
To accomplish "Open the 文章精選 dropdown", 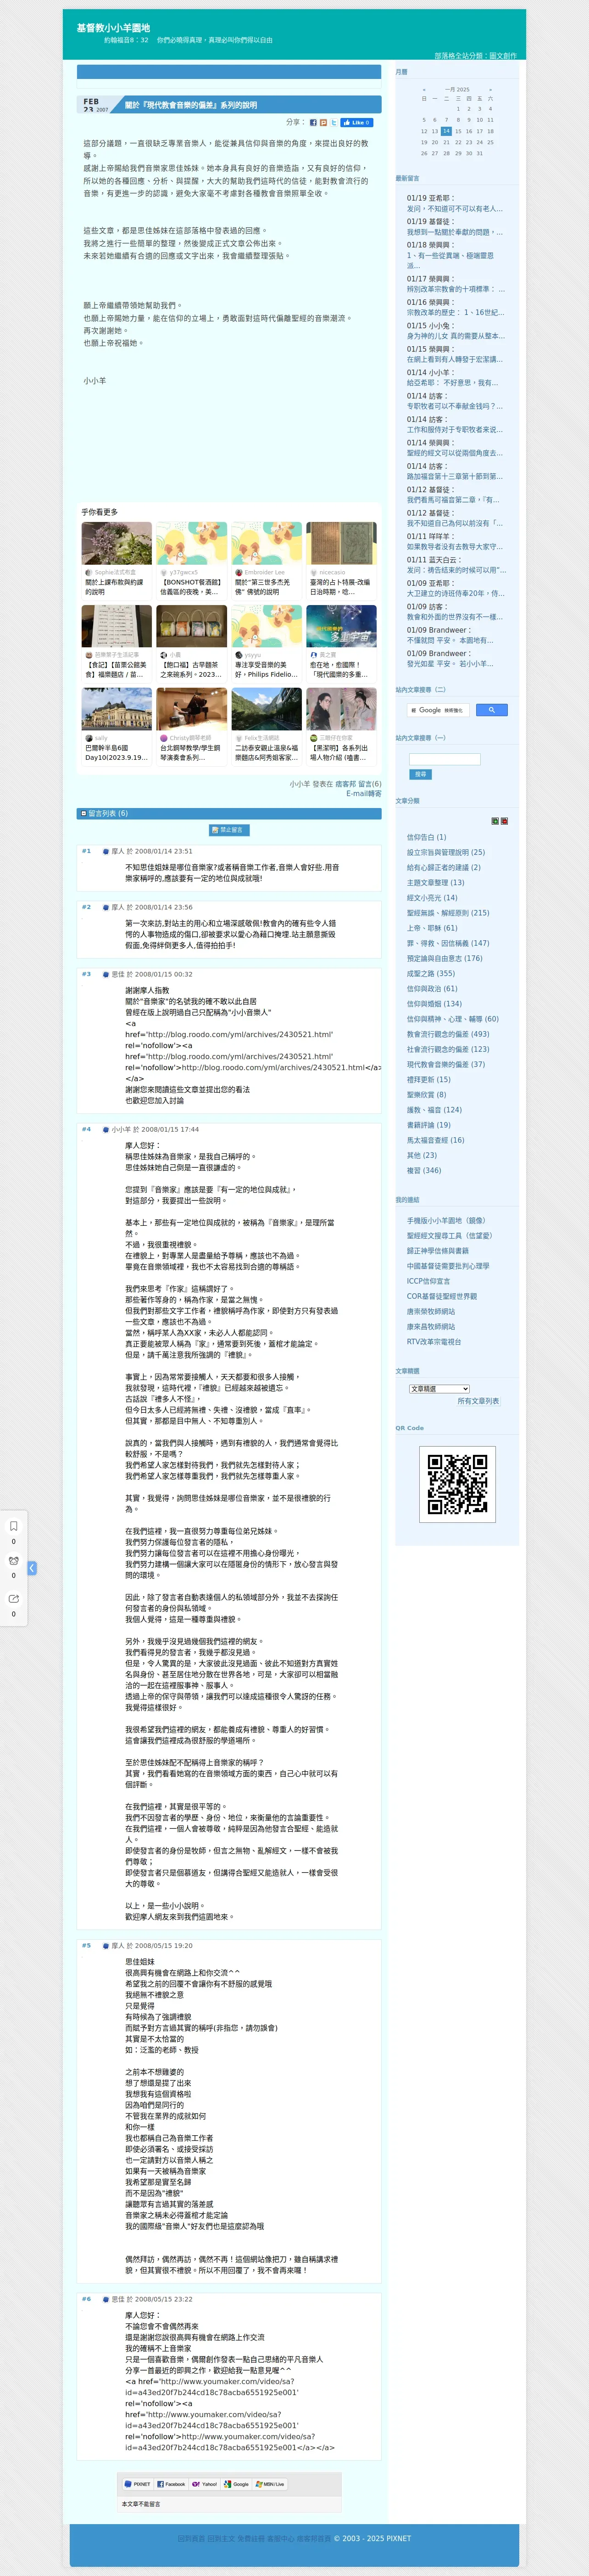I will point(439,1389).
